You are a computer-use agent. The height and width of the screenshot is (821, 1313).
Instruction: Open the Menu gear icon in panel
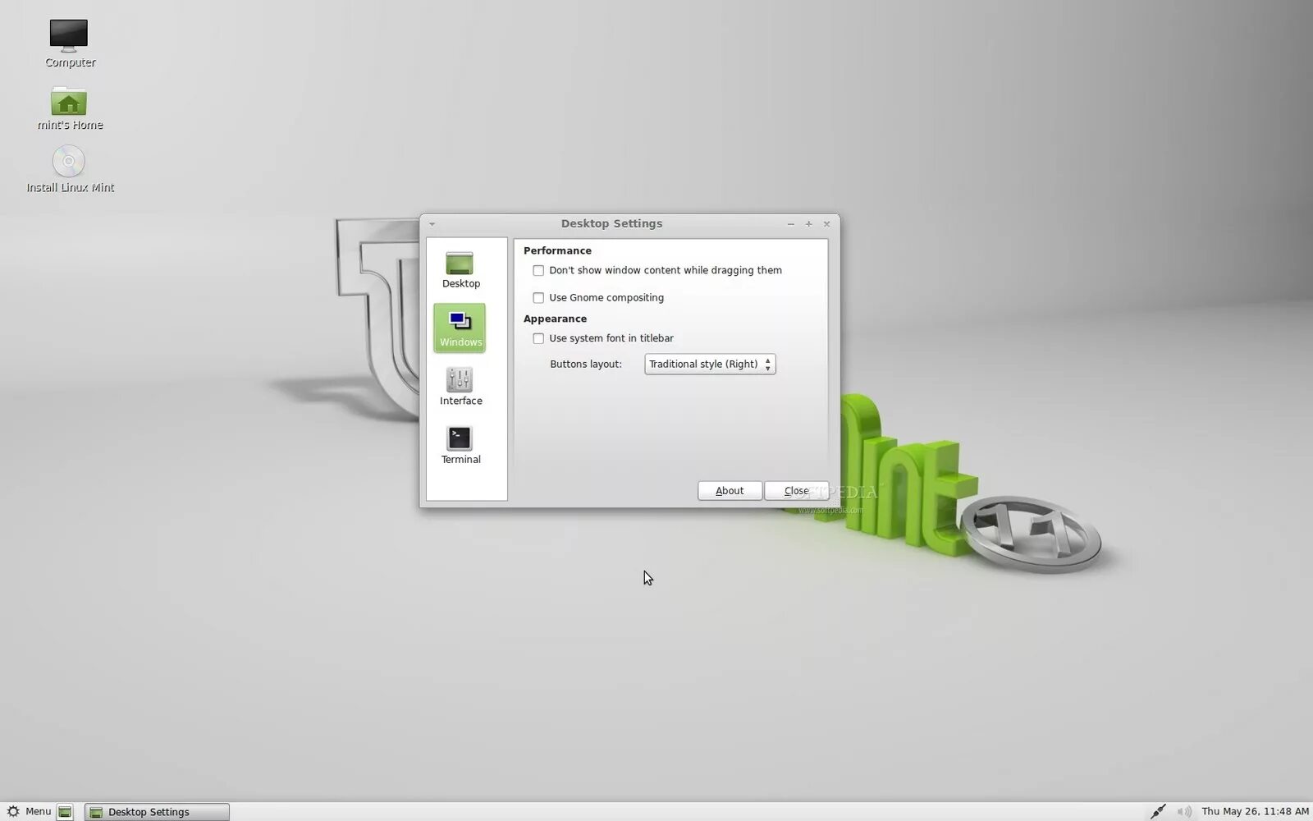coord(13,811)
